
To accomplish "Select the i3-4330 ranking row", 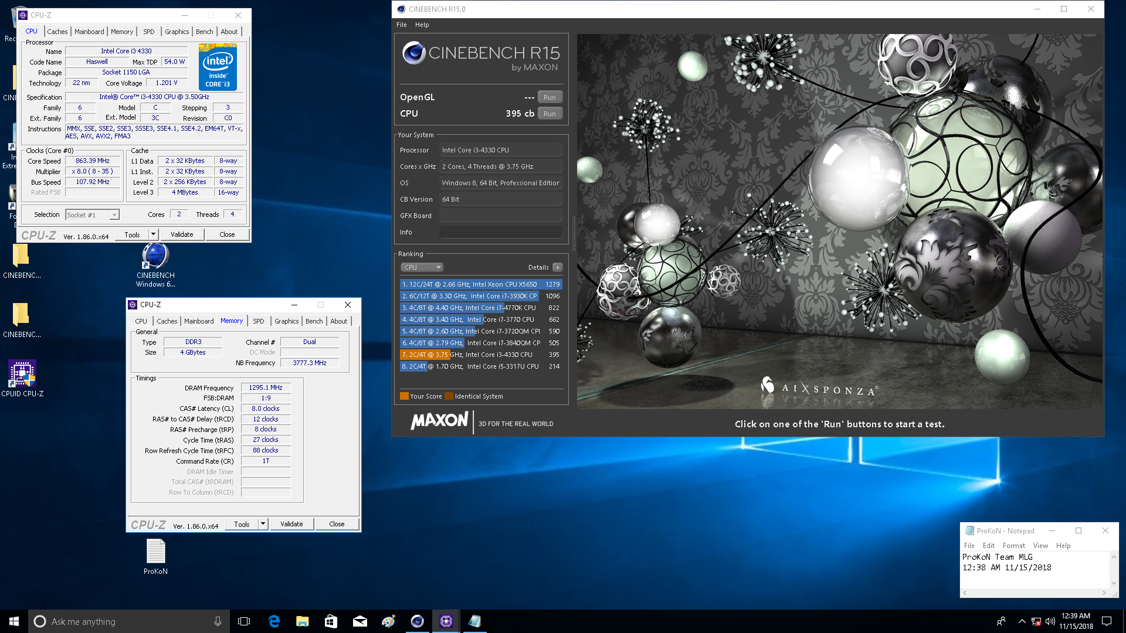I will point(481,355).
